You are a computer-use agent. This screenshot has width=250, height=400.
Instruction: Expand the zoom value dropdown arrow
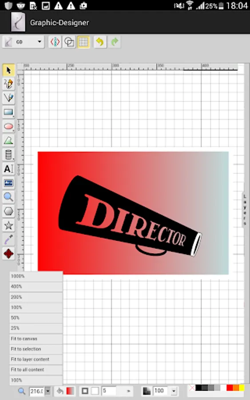[48, 391]
